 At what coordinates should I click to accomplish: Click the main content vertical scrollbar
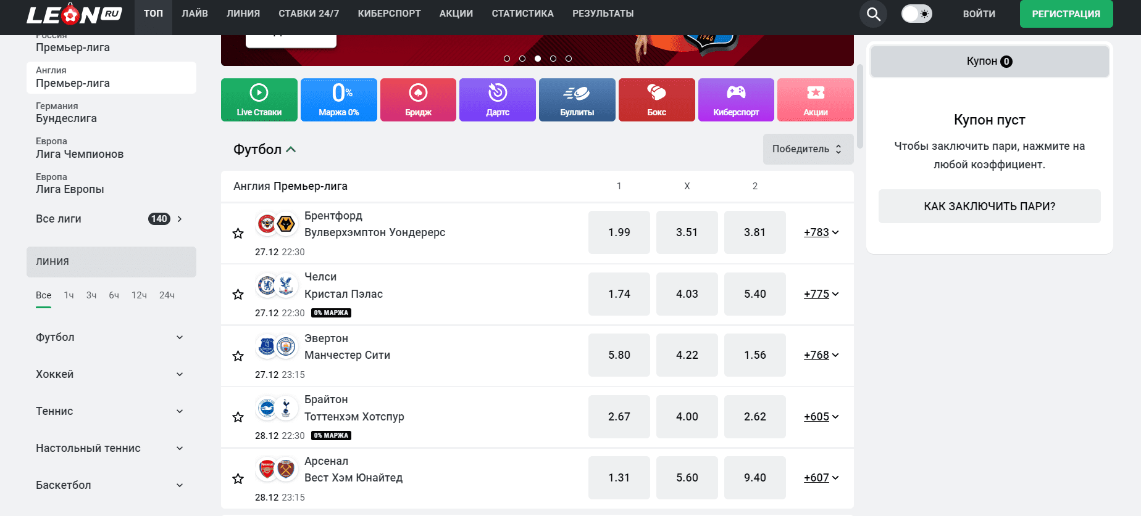click(860, 105)
